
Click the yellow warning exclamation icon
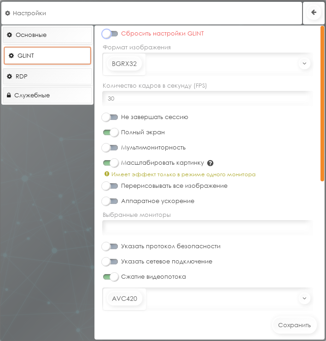click(x=107, y=174)
